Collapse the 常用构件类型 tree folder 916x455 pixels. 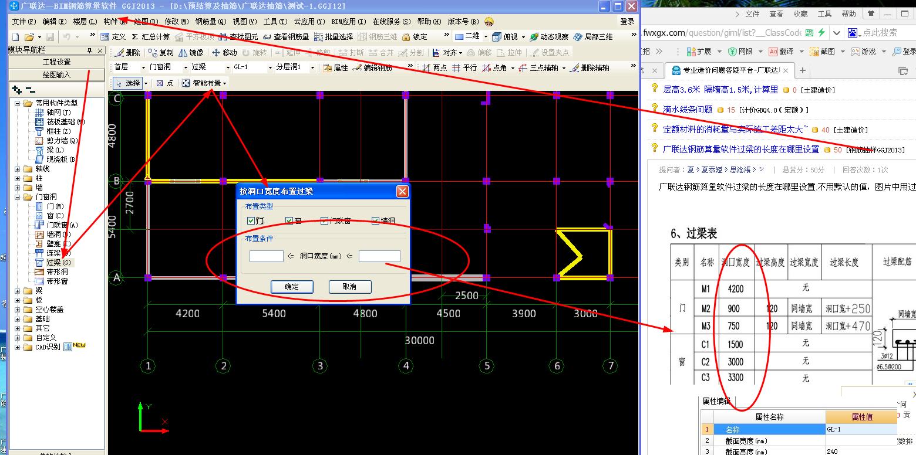coord(18,103)
